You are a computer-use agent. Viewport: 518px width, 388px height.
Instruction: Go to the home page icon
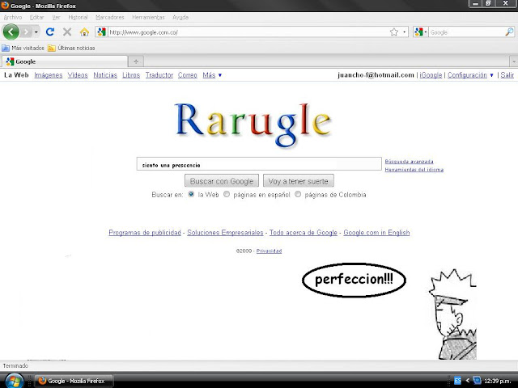[84, 32]
